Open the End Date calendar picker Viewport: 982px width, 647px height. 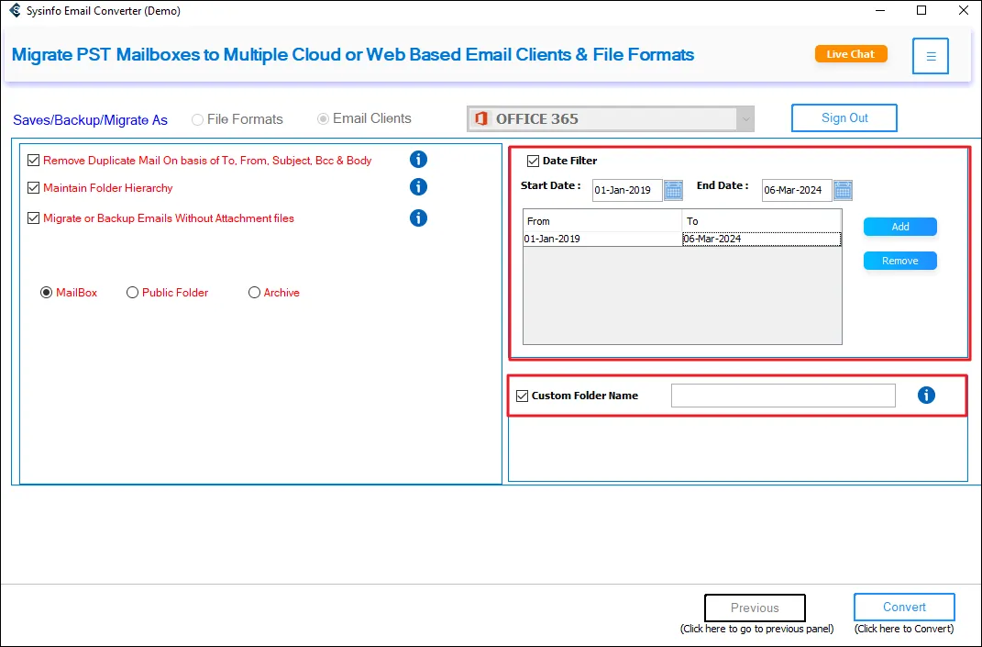click(x=843, y=190)
